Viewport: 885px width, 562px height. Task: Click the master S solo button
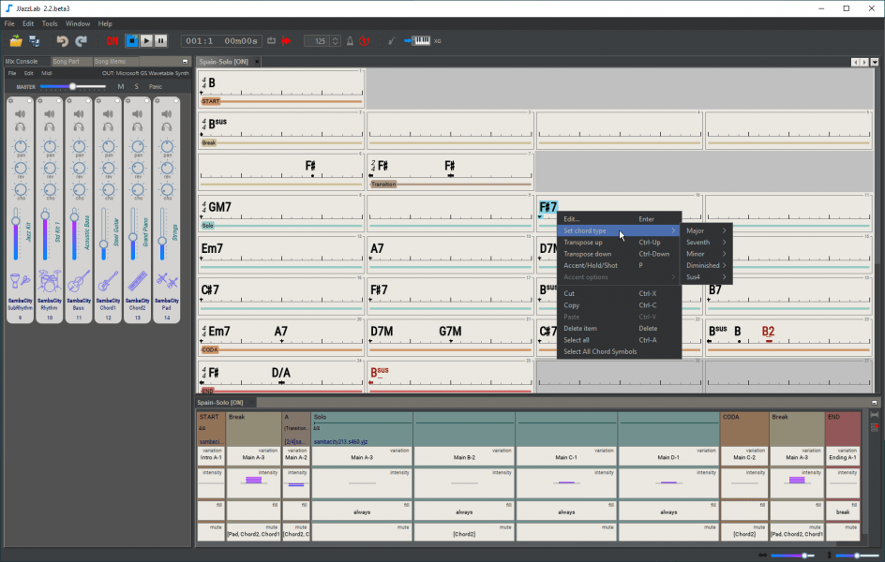point(136,87)
